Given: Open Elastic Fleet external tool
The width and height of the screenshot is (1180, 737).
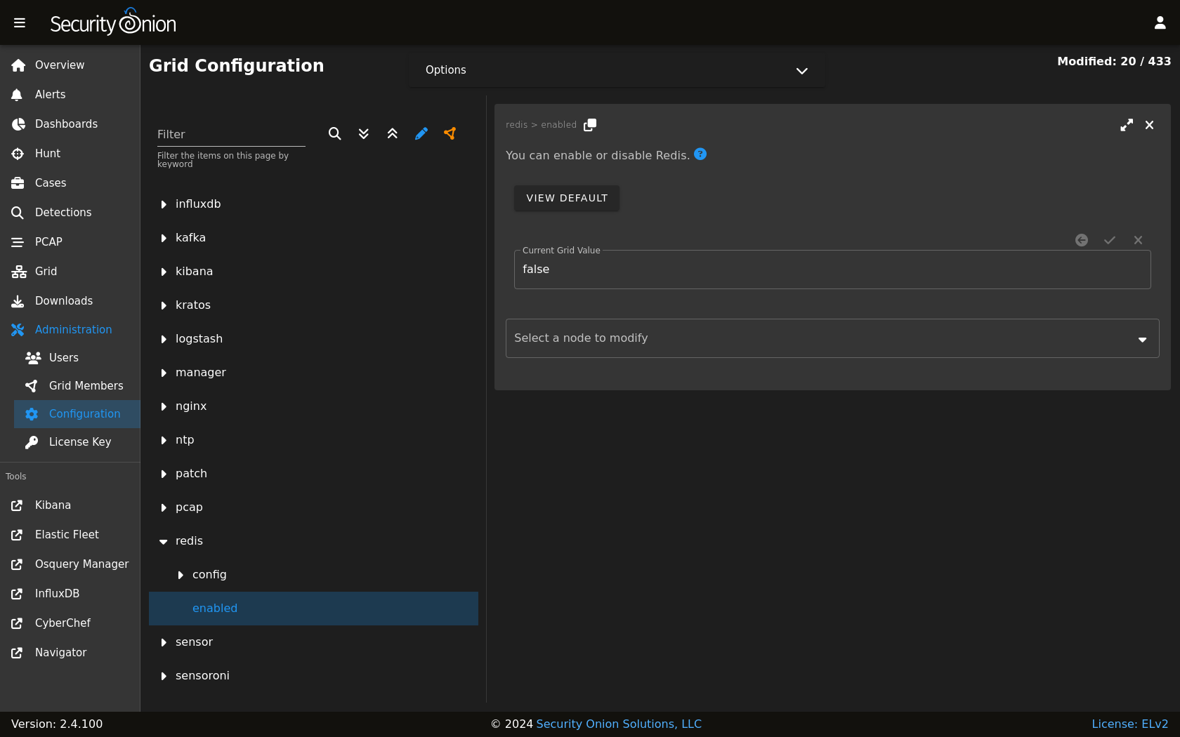Looking at the screenshot, I should click(70, 535).
